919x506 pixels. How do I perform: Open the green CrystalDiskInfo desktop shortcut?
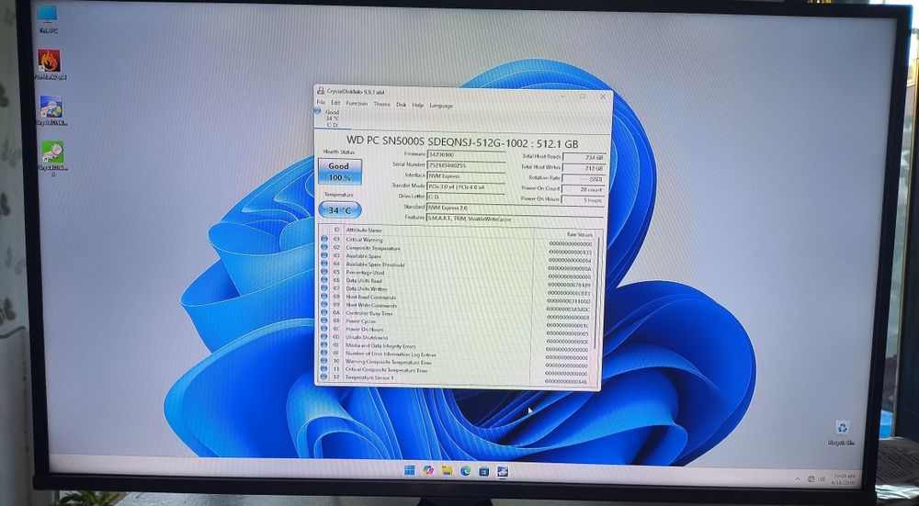(52, 157)
